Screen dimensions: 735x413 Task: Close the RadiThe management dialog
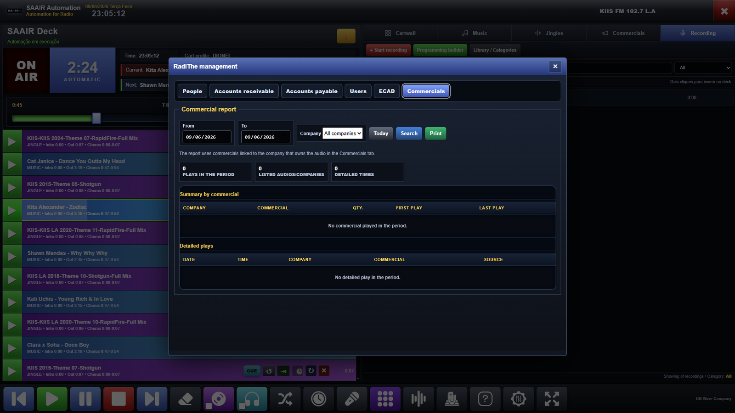coord(555,67)
